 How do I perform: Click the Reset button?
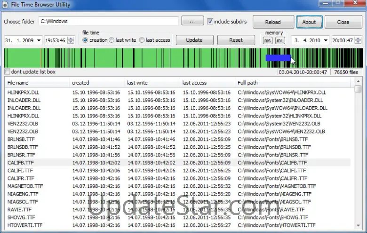pyautogui.click(x=236, y=40)
